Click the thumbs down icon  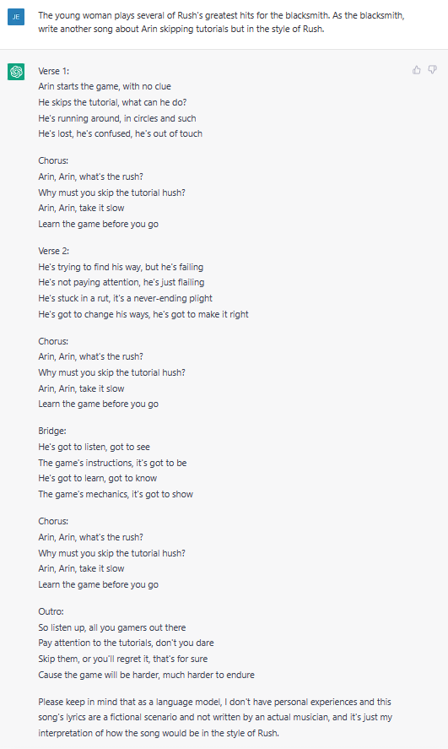[x=432, y=70]
